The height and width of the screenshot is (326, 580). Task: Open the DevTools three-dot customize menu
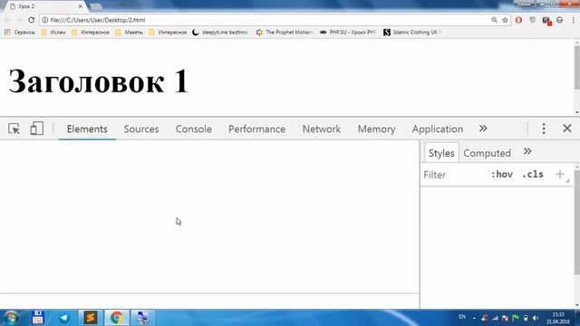point(544,129)
